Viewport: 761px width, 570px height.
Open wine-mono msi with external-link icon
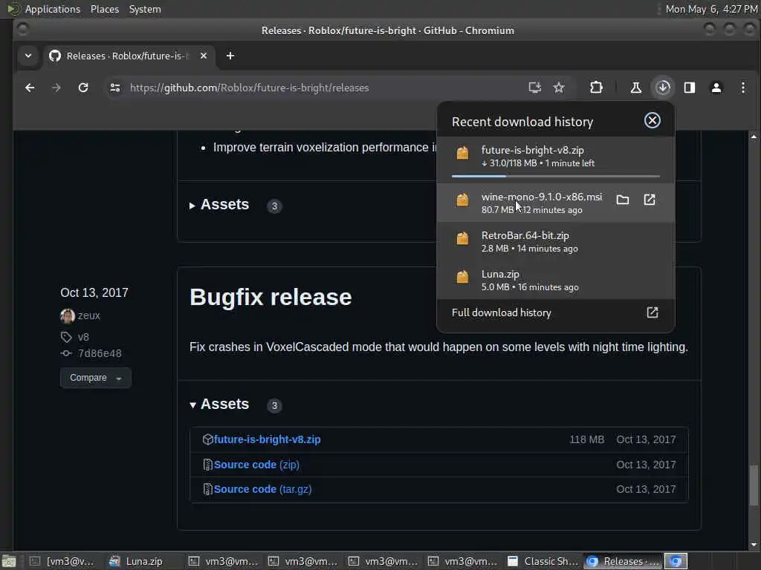coord(650,200)
